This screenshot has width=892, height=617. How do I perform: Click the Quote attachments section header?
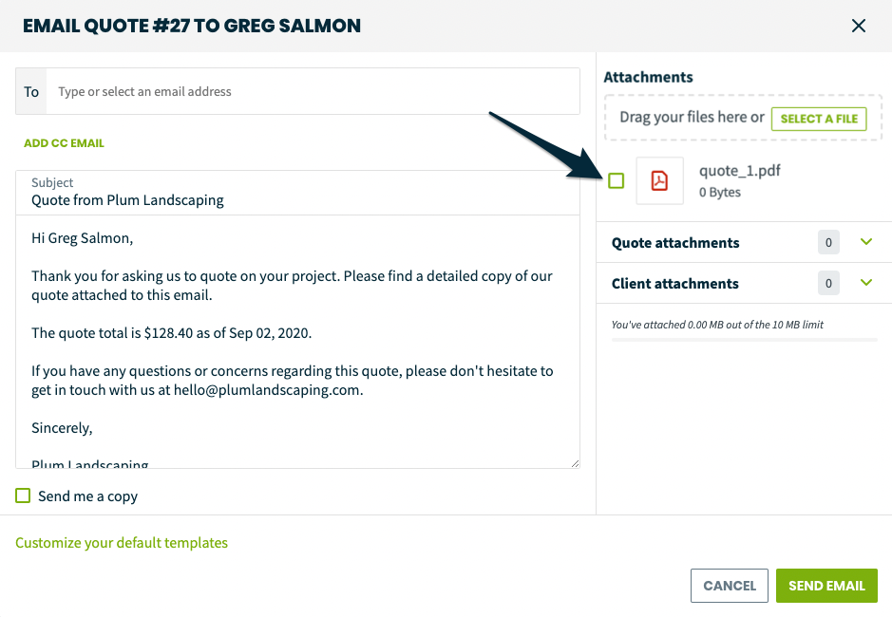pos(675,243)
